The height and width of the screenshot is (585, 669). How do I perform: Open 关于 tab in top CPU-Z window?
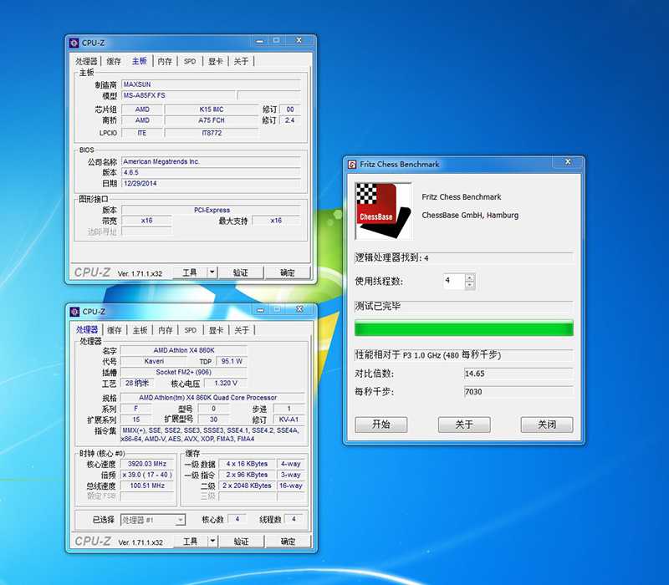point(241,61)
